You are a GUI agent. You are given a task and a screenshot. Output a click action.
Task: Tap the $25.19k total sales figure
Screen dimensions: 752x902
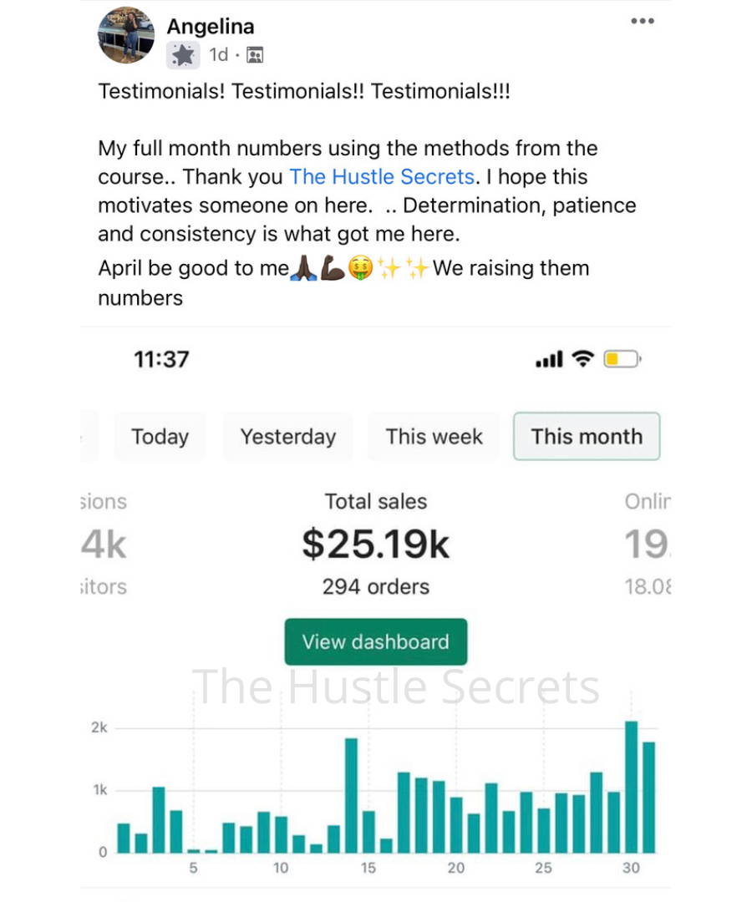(376, 544)
